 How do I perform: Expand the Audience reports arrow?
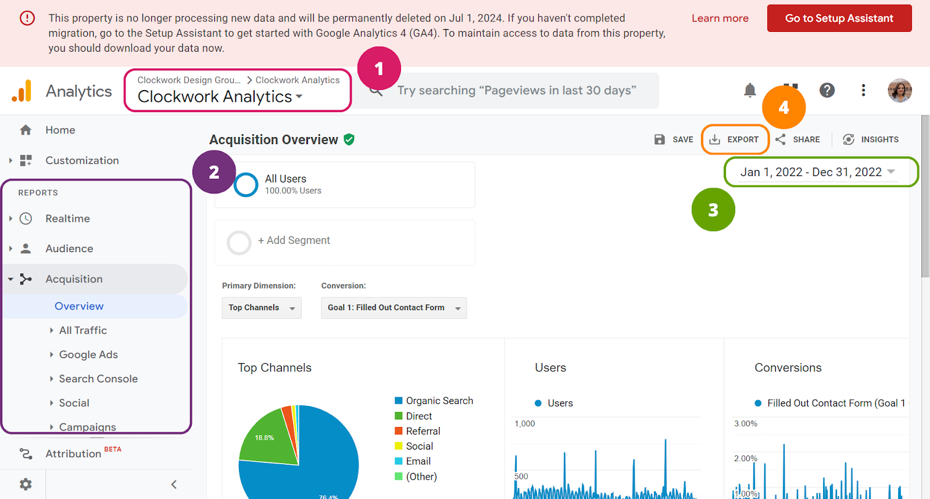click(10, 249)
